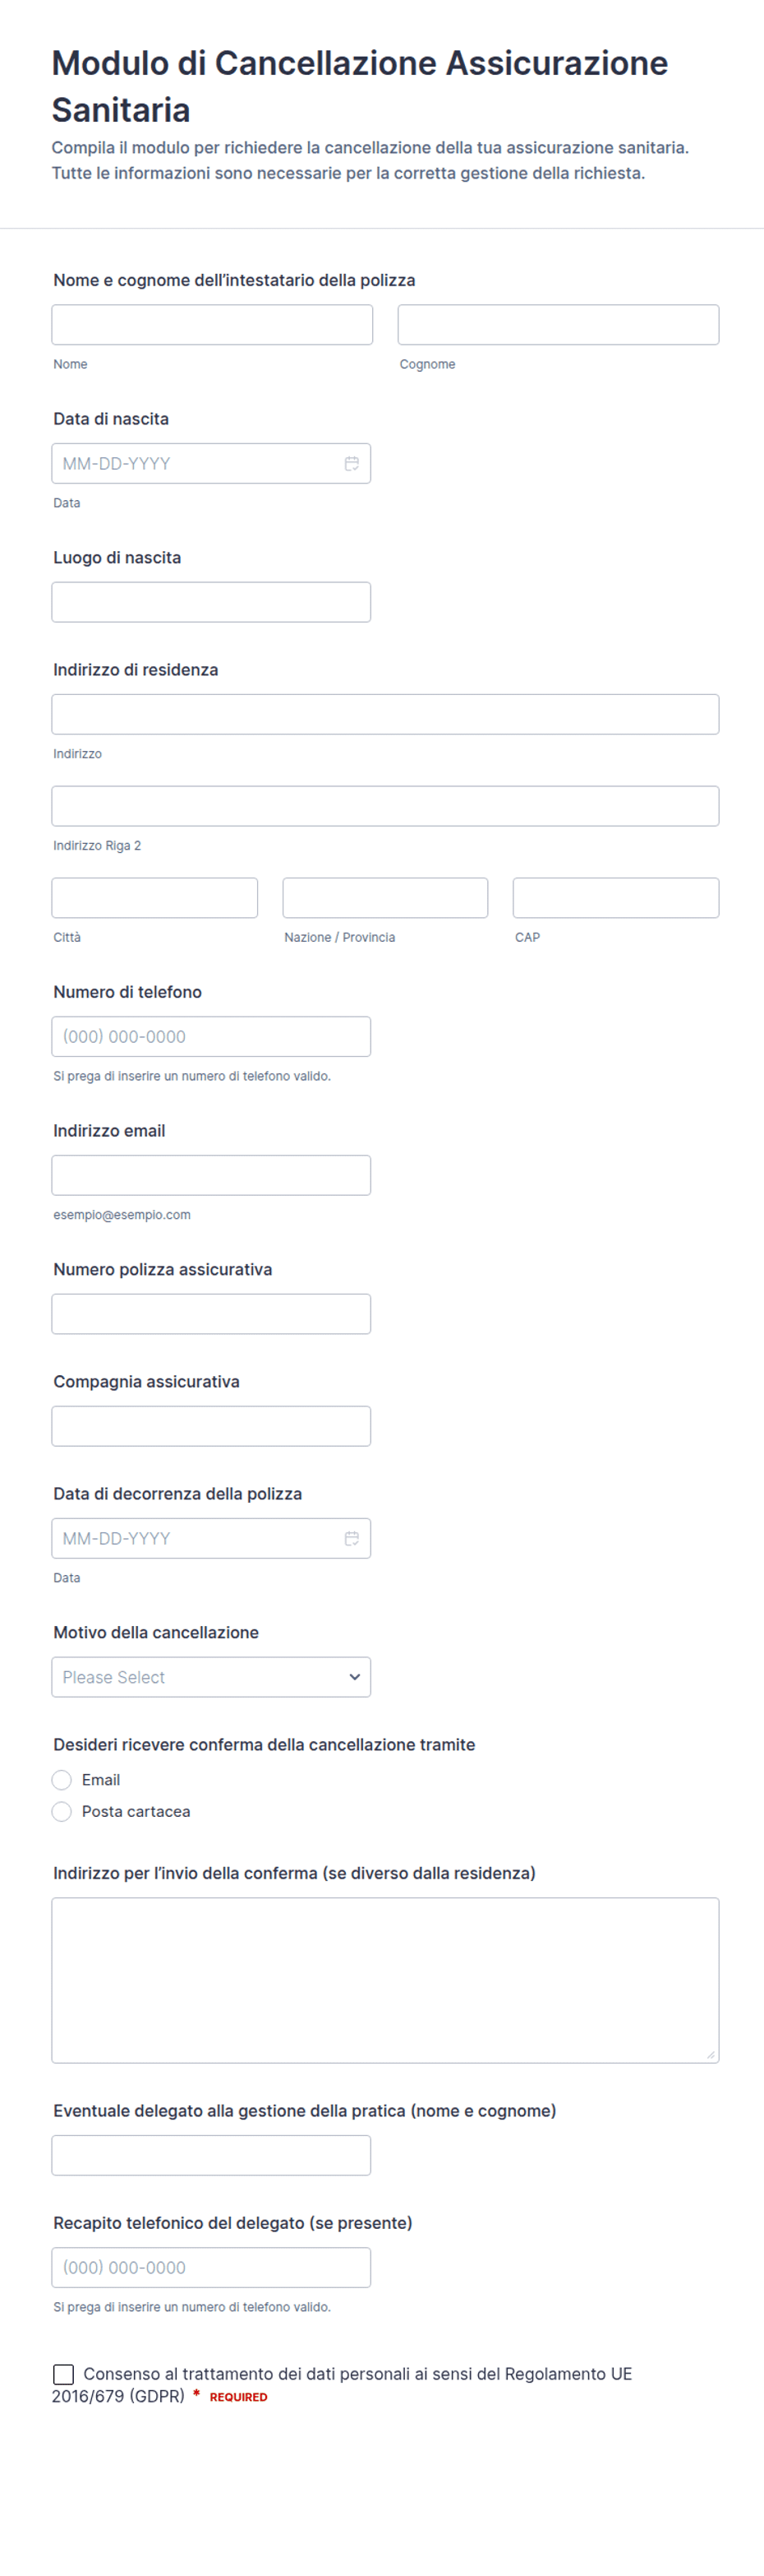
Task: Click the delegate phone number field
Action: 211,2267
